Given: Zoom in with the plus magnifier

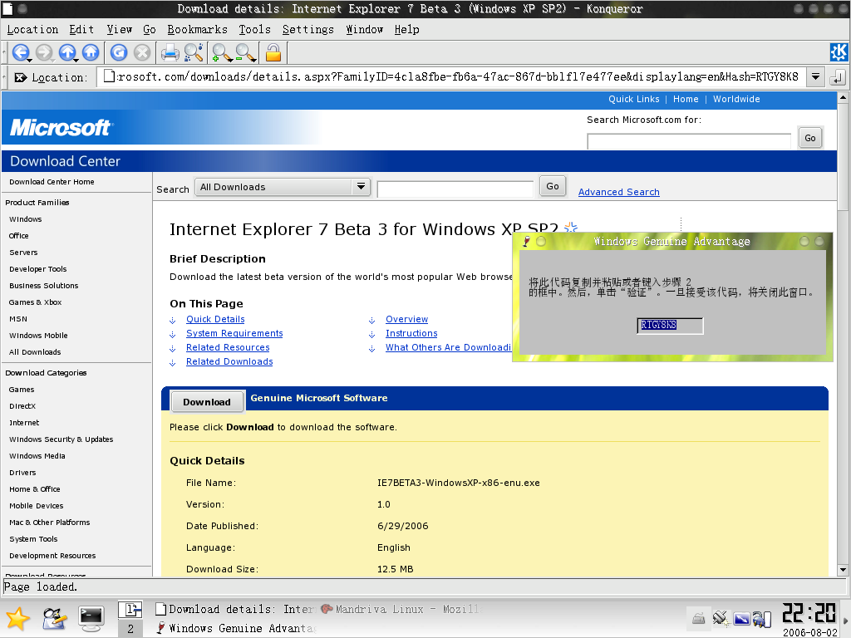Looking at the screenshot, I should point(221,52).
